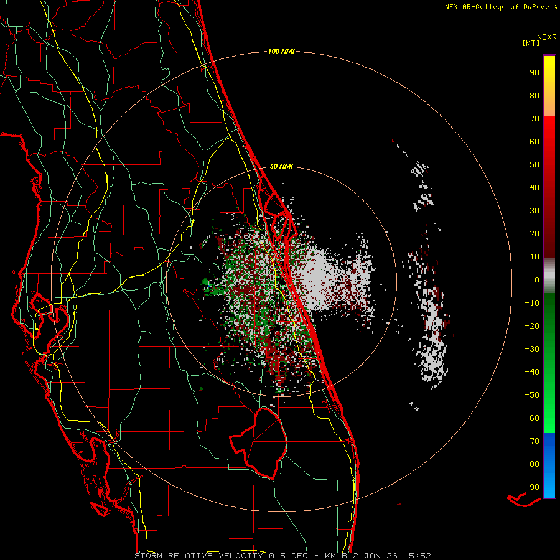
Task: Select the positive 20 scale value
Action: pyautogui.click(x=534, y=233)
